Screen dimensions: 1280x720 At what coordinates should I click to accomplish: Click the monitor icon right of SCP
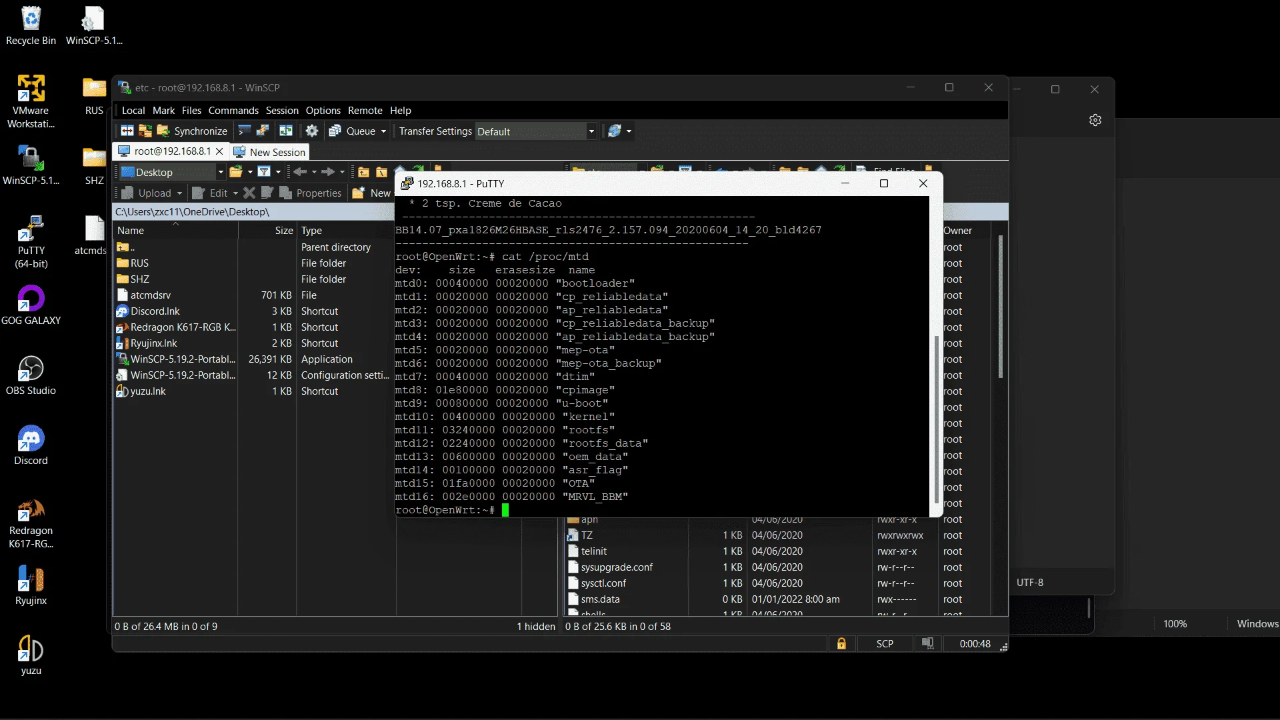tap(927, 643)
